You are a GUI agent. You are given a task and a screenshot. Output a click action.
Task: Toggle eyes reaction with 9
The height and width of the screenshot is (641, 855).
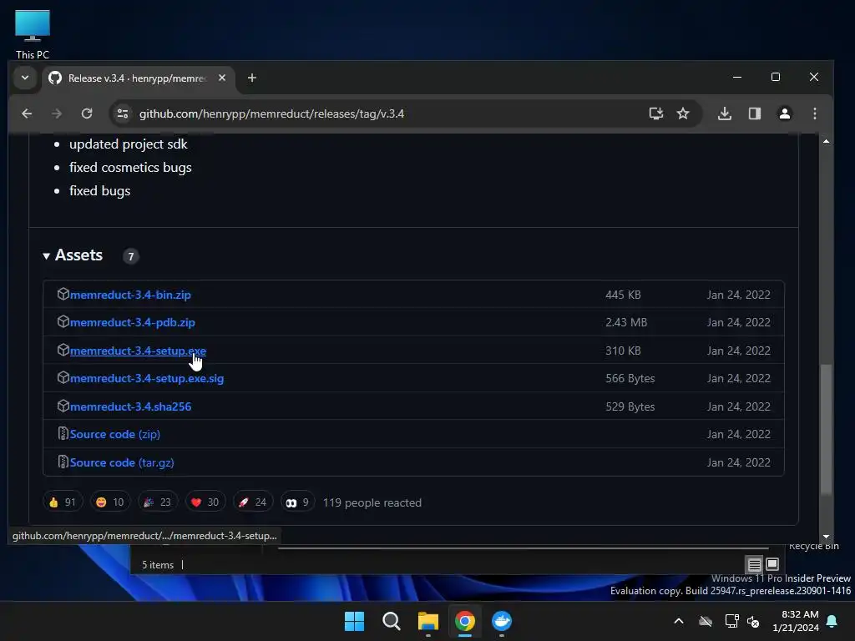pos(298,502)
